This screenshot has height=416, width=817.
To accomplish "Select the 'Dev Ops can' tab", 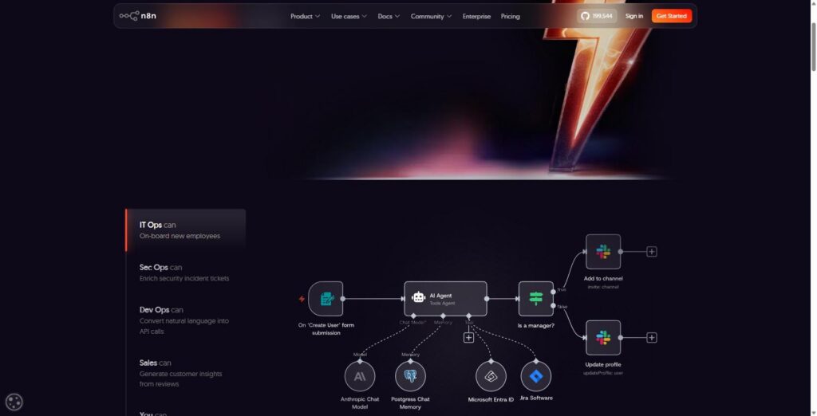I will click(186, 320).
